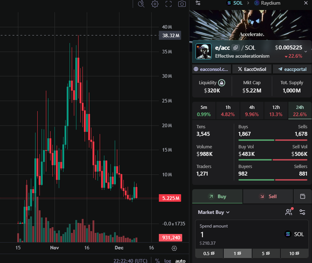Screen dimensions: 312x263
Task: Click the e/acc token avatar image
Action: coord(203,52)
